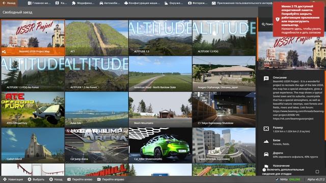Click the shield icon in red warning
The width and height of the screenshot is (326, 183).
tap(278, 19)
